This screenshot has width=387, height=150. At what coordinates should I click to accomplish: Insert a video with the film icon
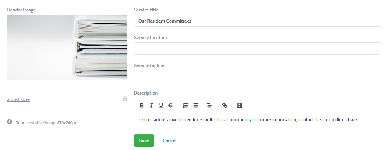point(239,105)
